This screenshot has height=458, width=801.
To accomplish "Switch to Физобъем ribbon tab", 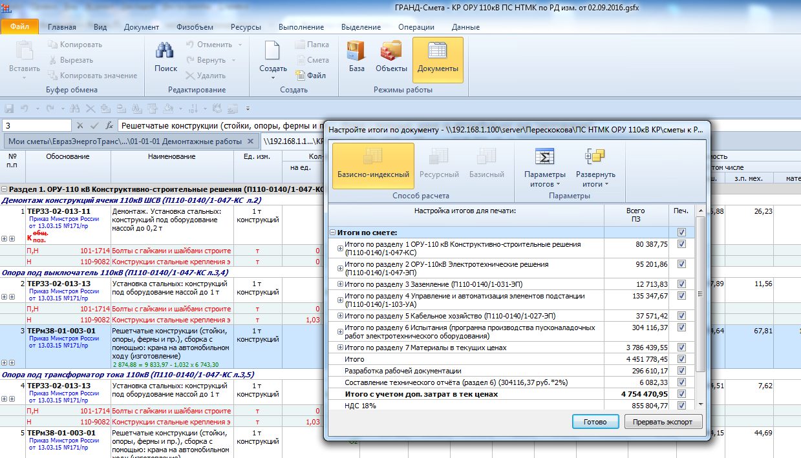I will (195, 27).
